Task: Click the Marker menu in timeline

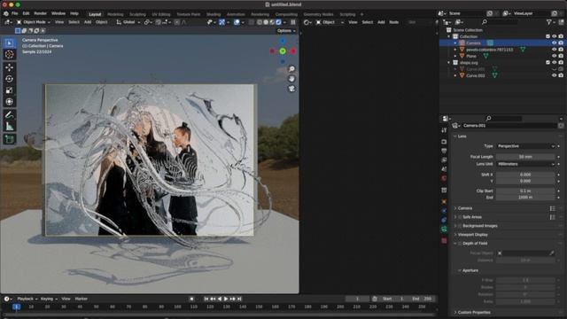Action: click(81, 299)
